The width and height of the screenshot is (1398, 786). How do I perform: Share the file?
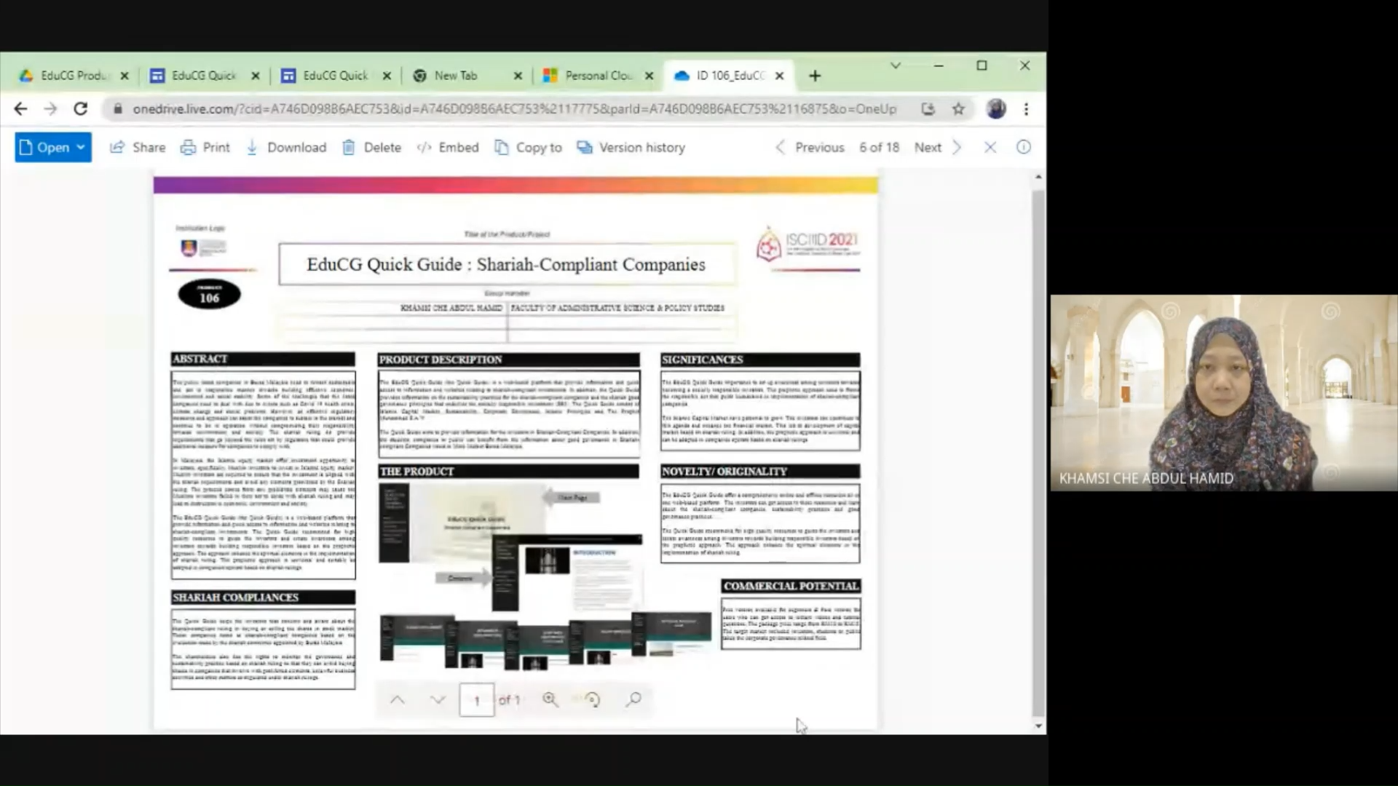pyautogui.click(x=138, y=147)
